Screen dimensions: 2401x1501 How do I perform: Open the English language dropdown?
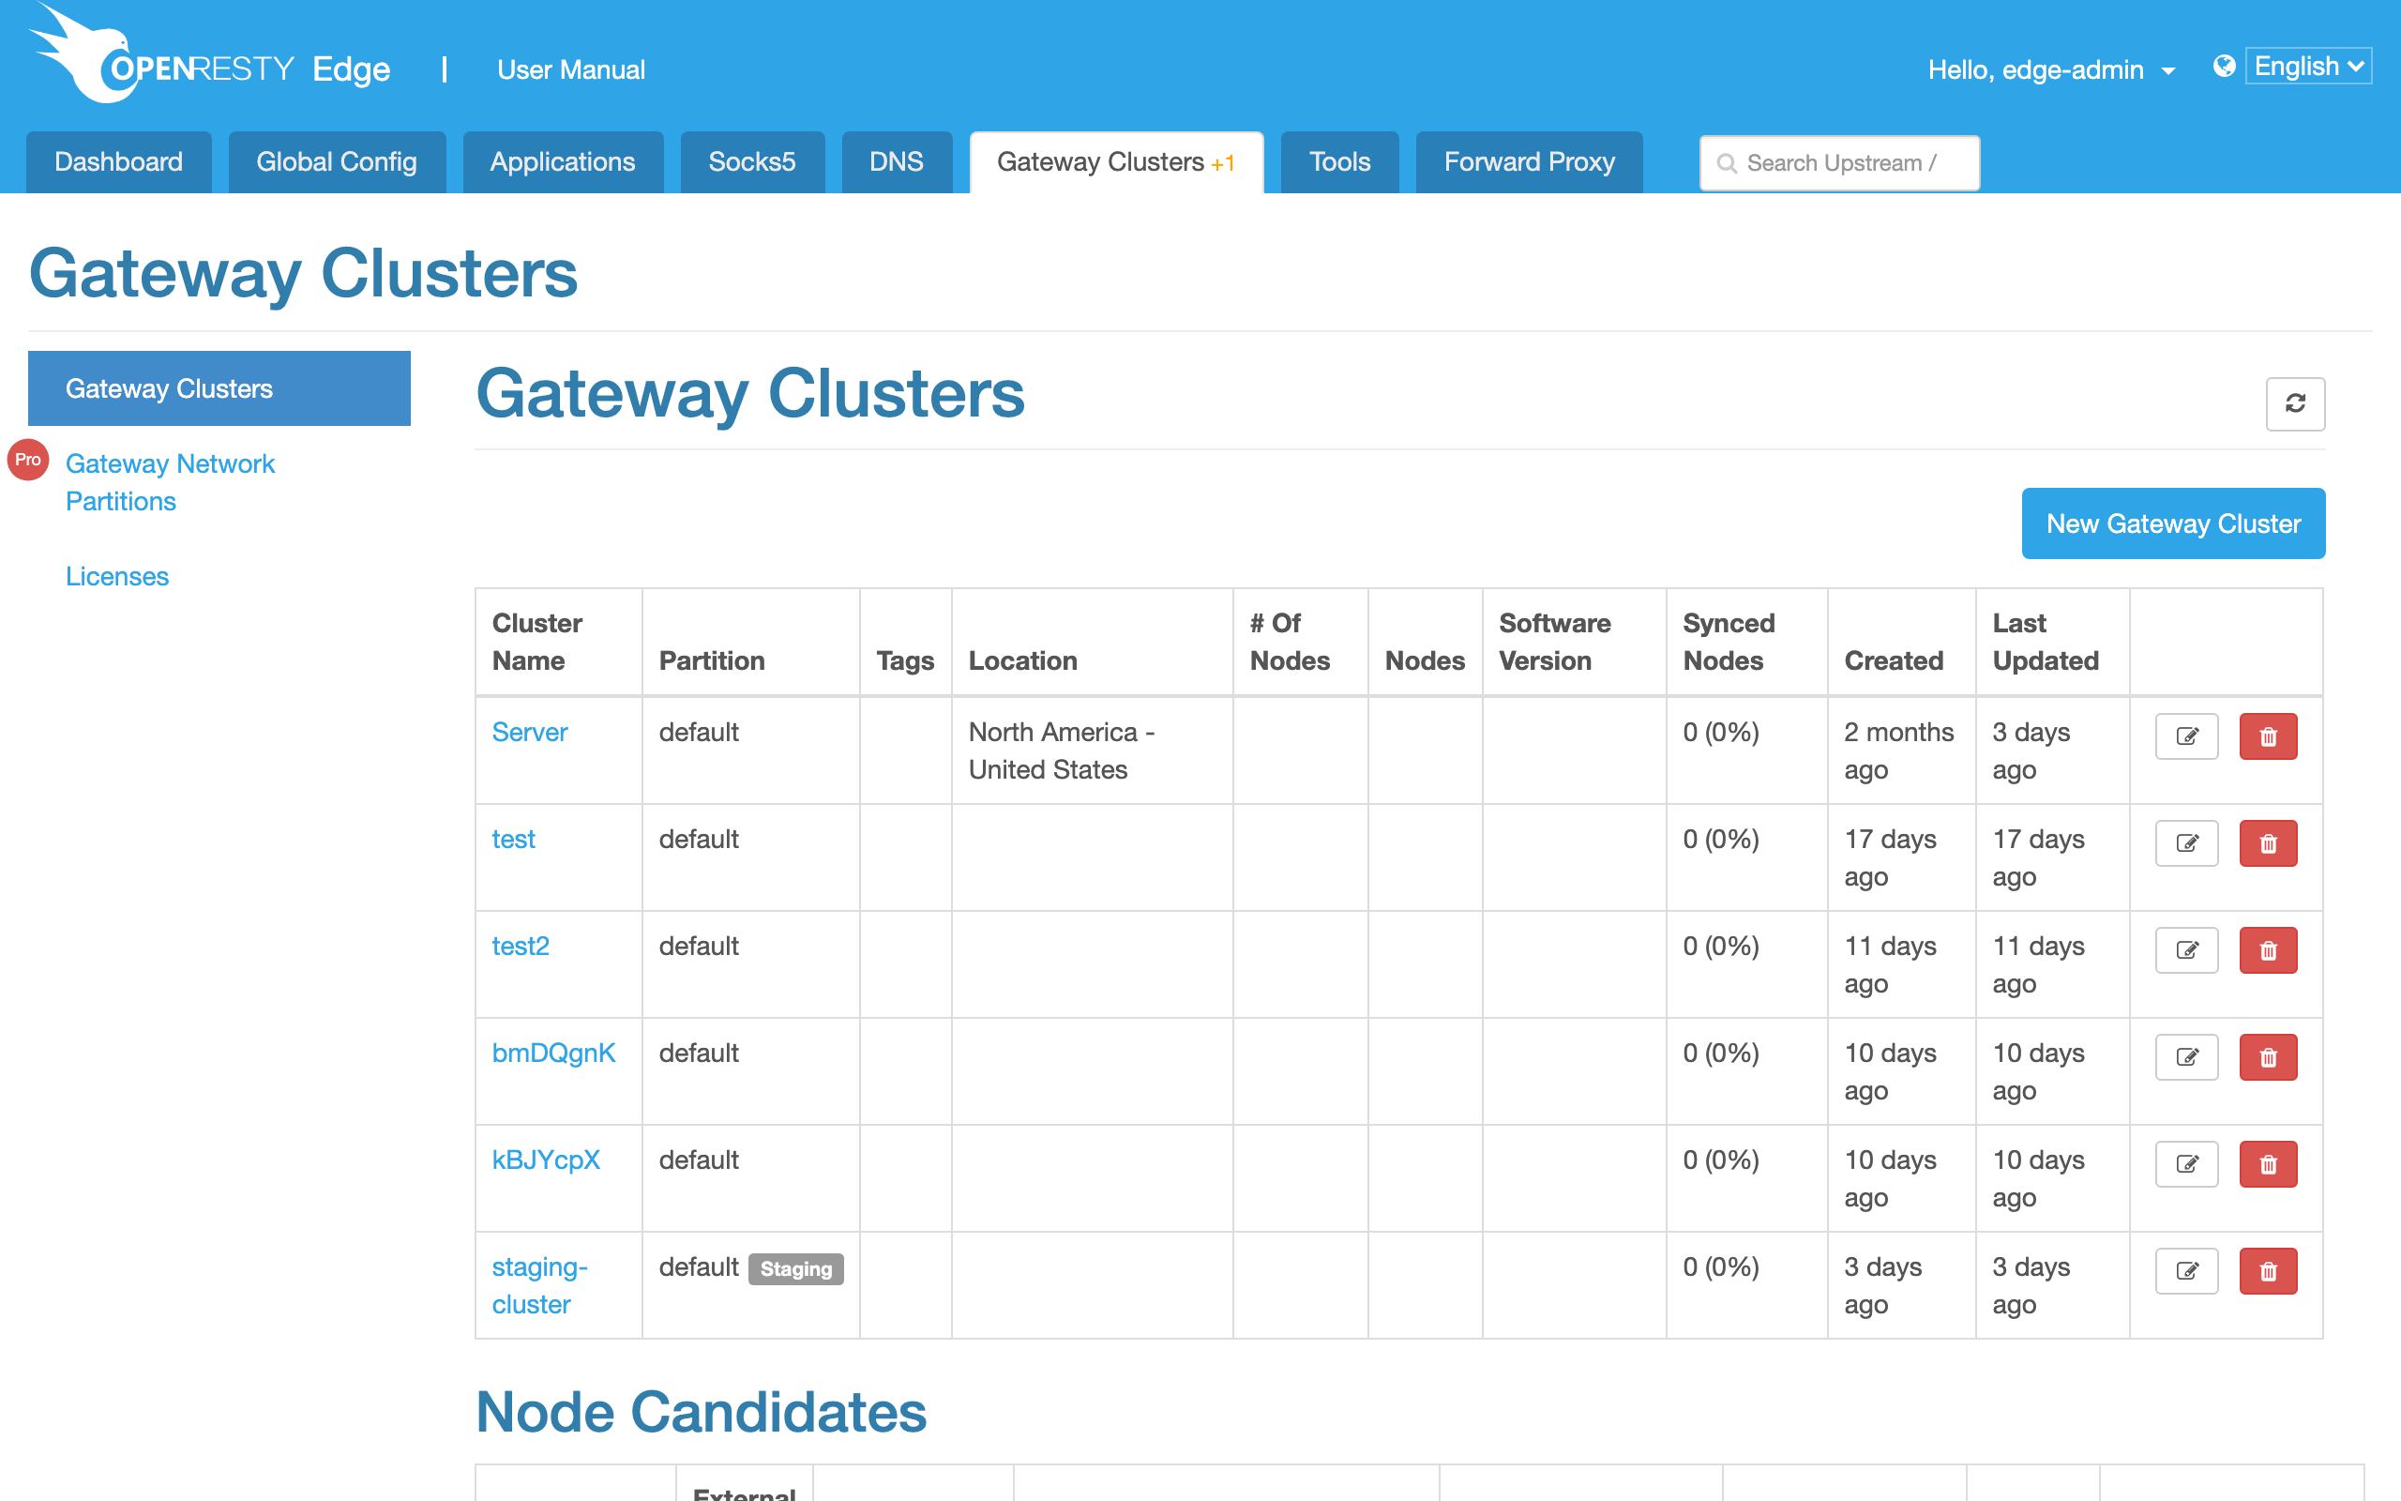[2308, 67]
